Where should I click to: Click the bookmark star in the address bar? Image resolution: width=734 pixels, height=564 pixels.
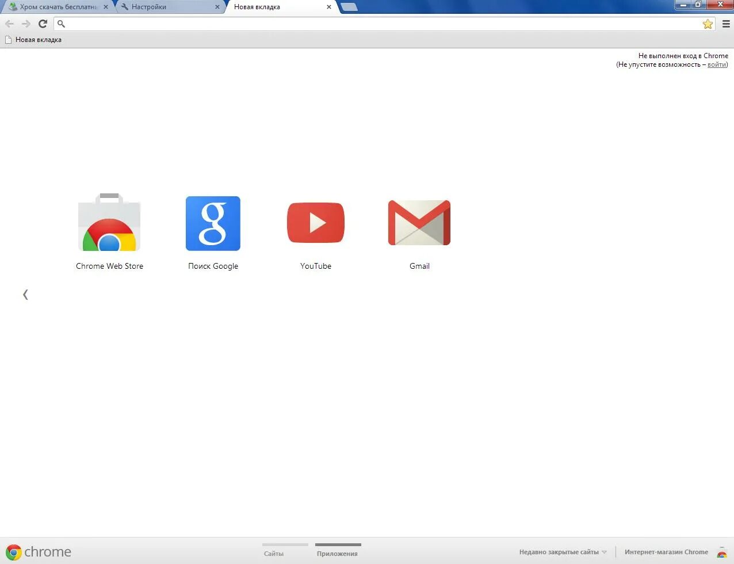click(x=708, y=24)
